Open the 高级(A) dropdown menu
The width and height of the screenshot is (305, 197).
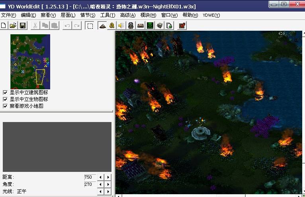(128, 15)
